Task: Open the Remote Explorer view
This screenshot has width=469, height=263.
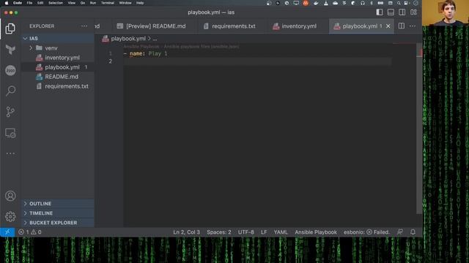Action: pos(10,133)
